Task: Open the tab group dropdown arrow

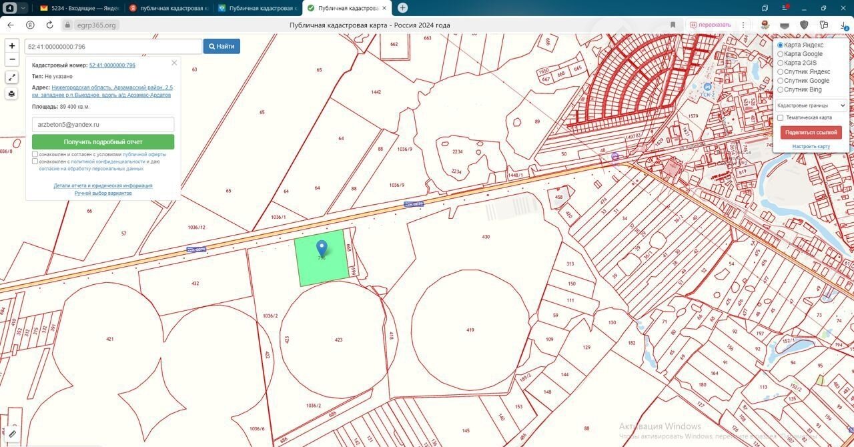Action: tap(24, 8)
